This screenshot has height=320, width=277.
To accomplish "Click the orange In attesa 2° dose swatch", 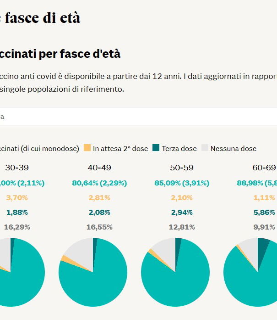I will pos(88,148).
